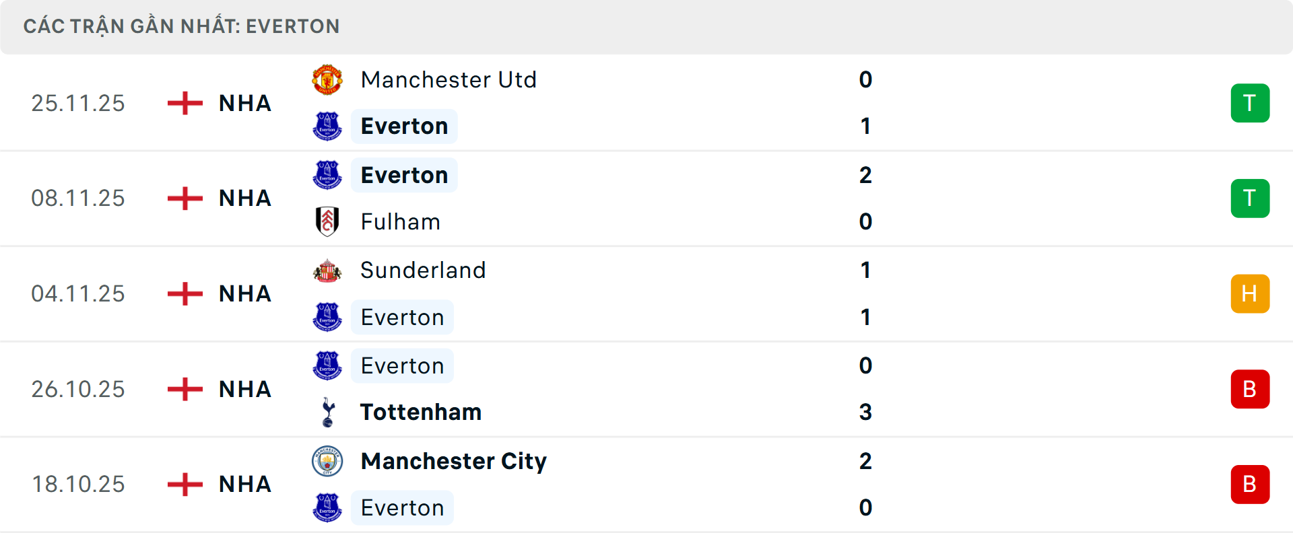Screen dimensions: 1293x533
Task: Click the date 08.11.25
Action: click(x=78, y=198)
